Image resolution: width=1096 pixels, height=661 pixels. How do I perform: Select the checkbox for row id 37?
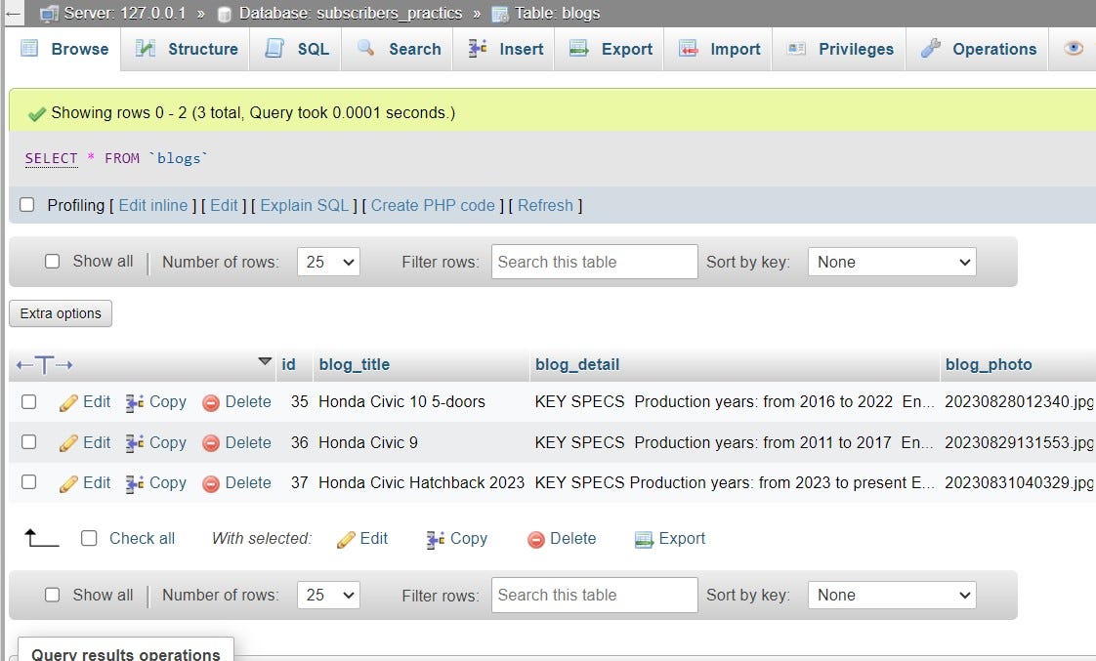pos(28,482)
